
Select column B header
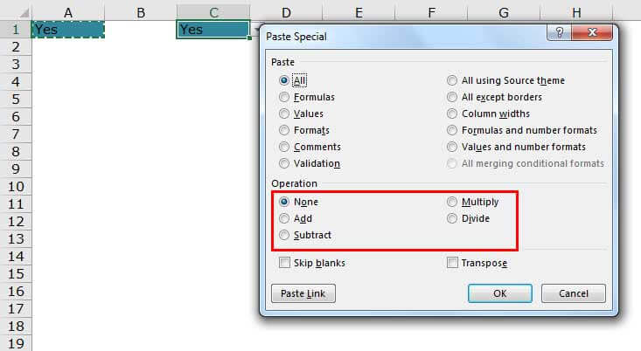coord(141,12)
